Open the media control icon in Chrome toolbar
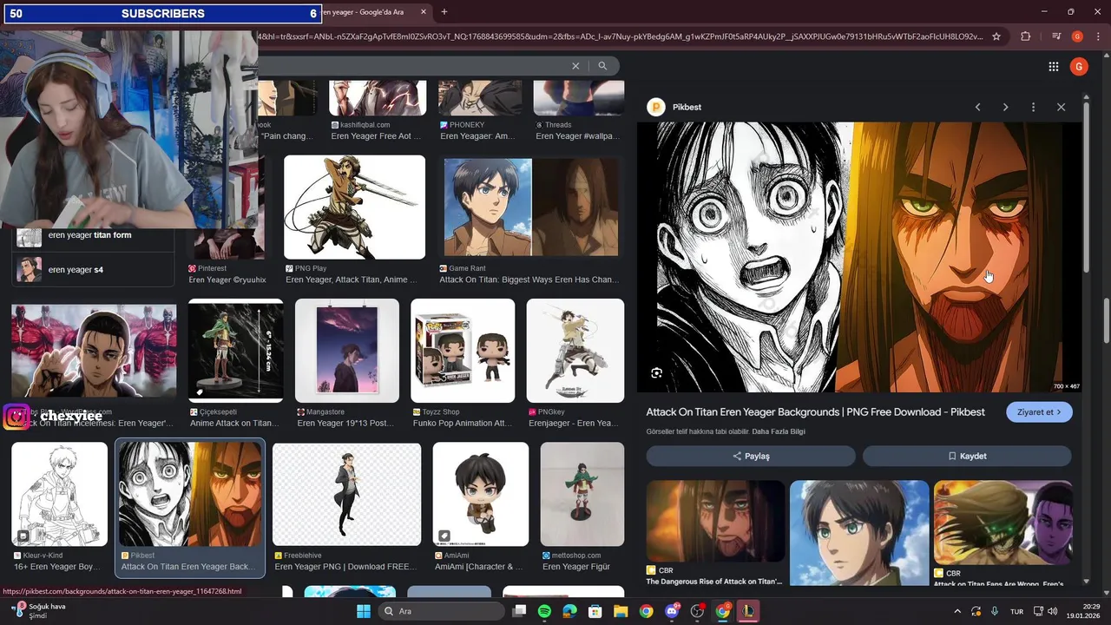1111x625 pixels. 1056,36
